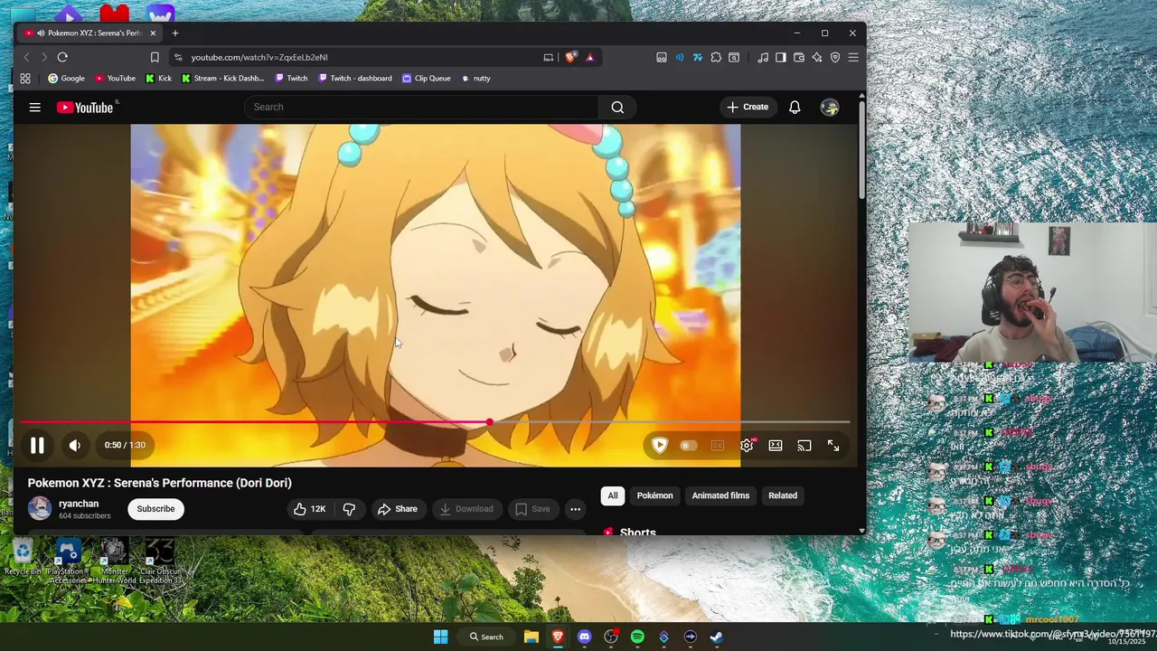Open the nutty bookmark

[x=476, y=79]
